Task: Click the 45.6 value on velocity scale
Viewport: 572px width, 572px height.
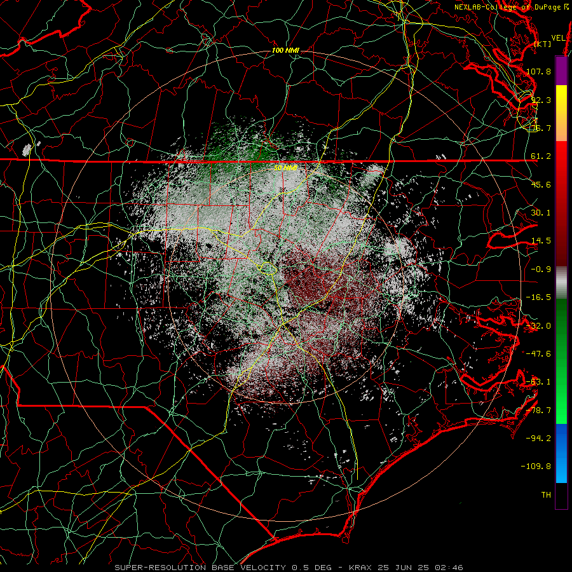Action: point(541,184)
